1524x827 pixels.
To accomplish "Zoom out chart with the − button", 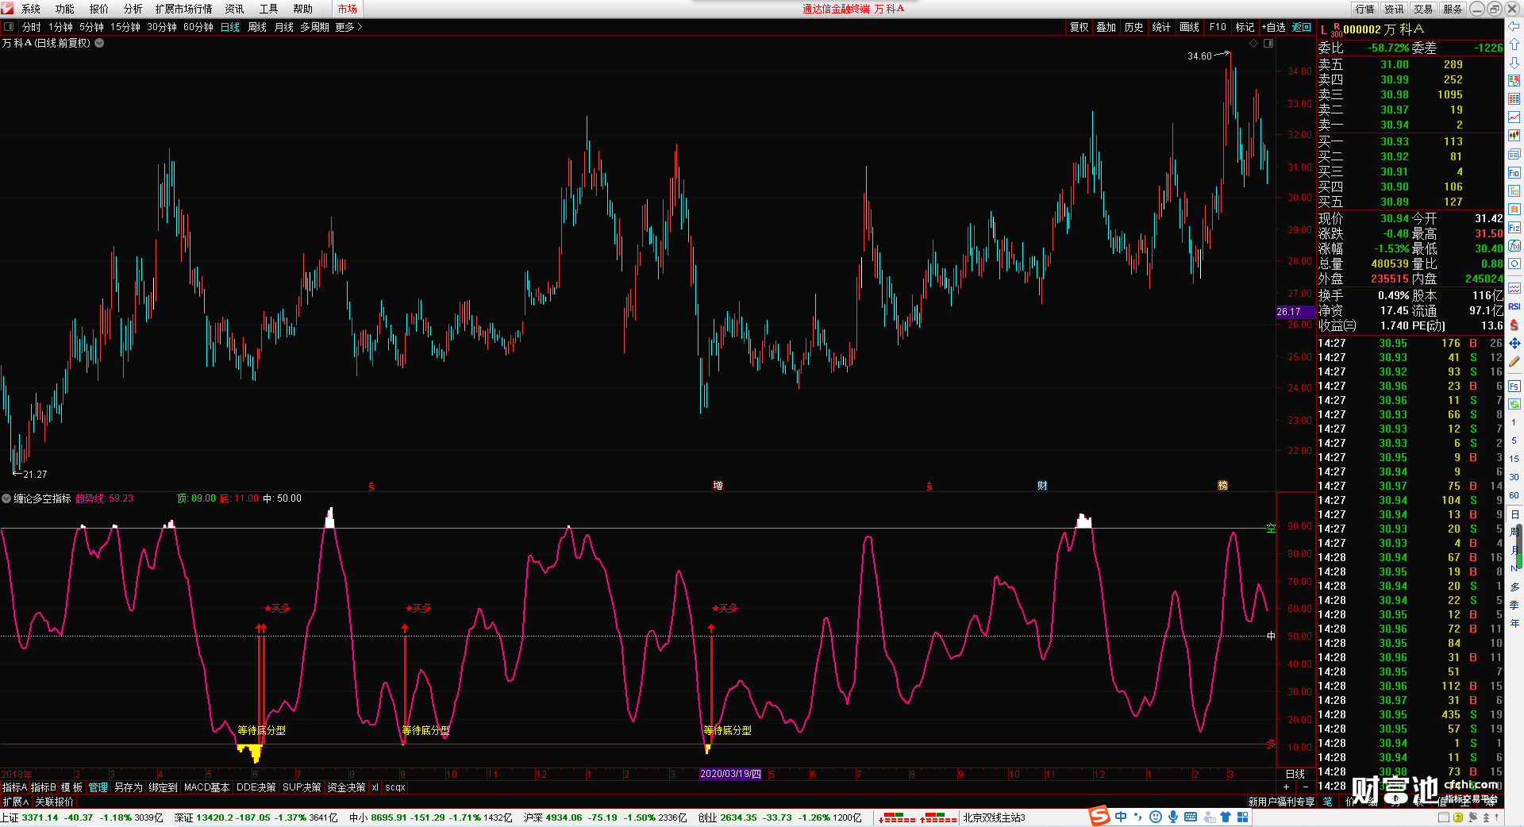I will tap(1306, 787).
